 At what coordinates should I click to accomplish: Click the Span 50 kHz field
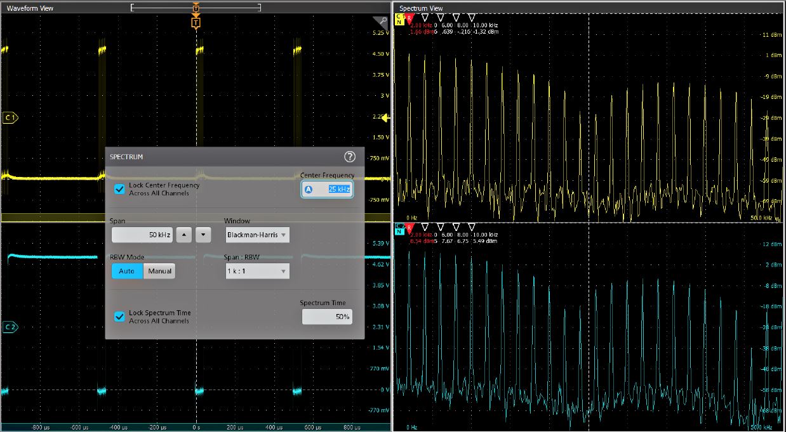(142, 235)
